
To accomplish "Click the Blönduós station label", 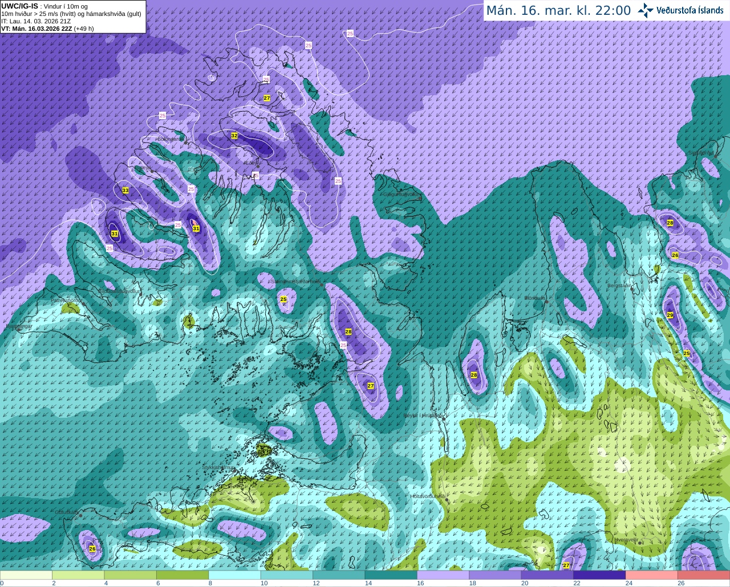I will tap(535, 297).
